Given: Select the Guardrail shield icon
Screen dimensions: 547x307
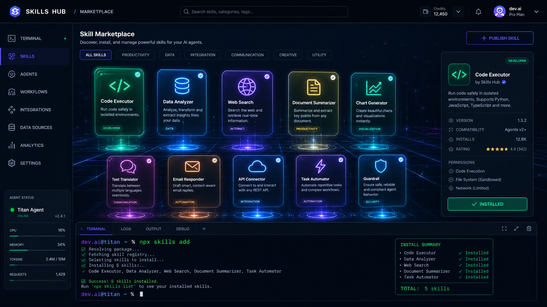Looking at the screenshot, I should click(380, 166).
